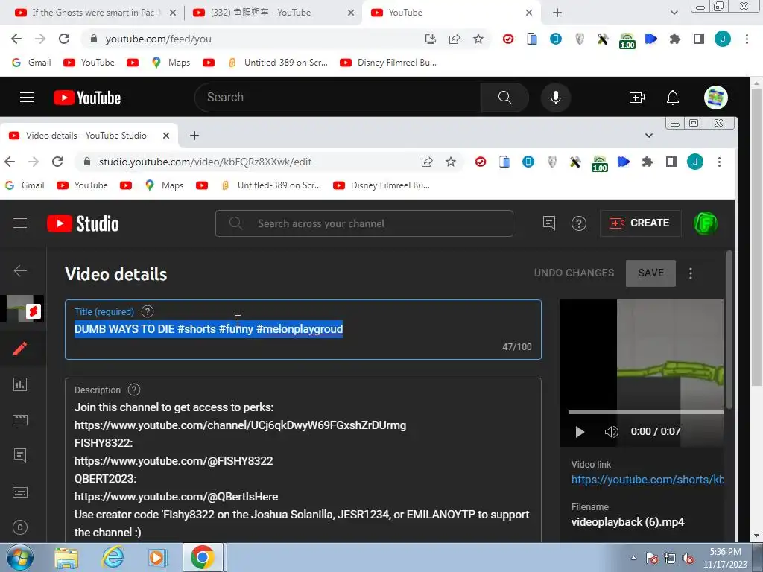
Task: Open Windows Media Player from taskbar
Action: click(156, 557)
